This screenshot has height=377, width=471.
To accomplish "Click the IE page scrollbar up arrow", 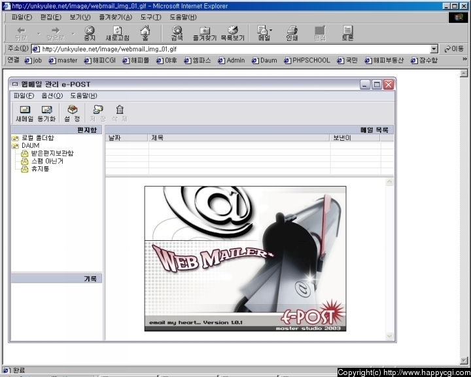I will (464, 73).
